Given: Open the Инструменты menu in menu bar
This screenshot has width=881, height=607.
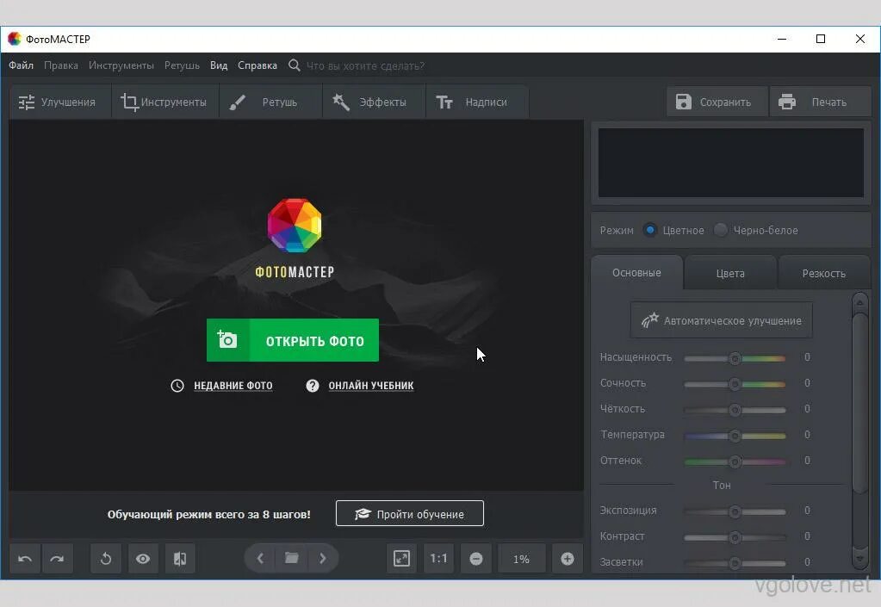Looking at the screenshot, I should click(x=121, y=65).
